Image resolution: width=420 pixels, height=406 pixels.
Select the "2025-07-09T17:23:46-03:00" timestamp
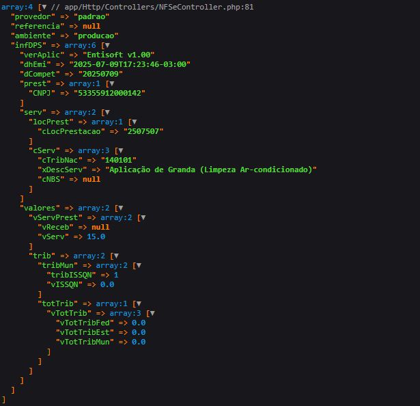(130, 65)
